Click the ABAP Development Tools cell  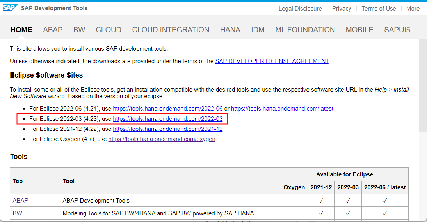click(x=170, y=200)
